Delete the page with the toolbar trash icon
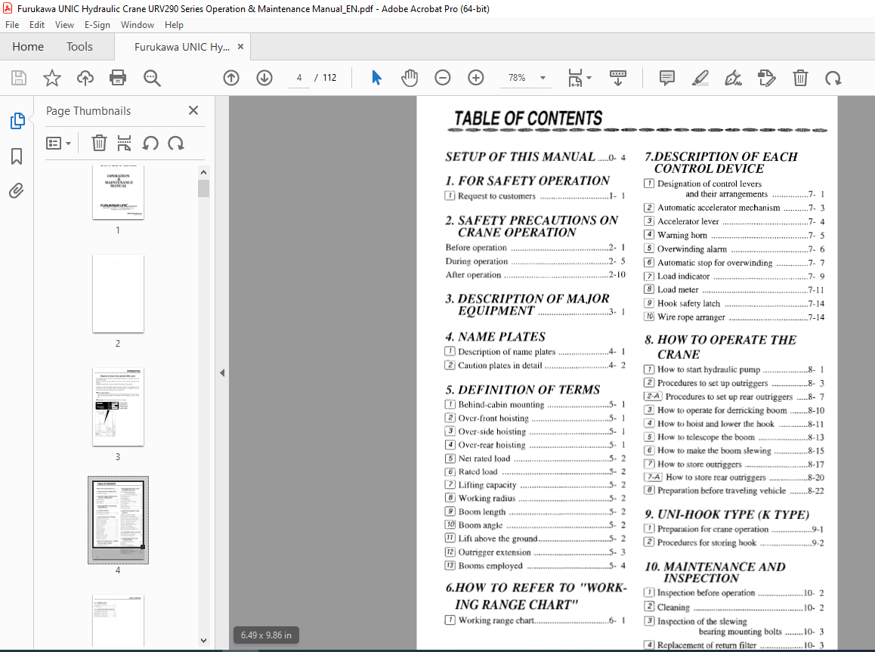 (800, 78)
